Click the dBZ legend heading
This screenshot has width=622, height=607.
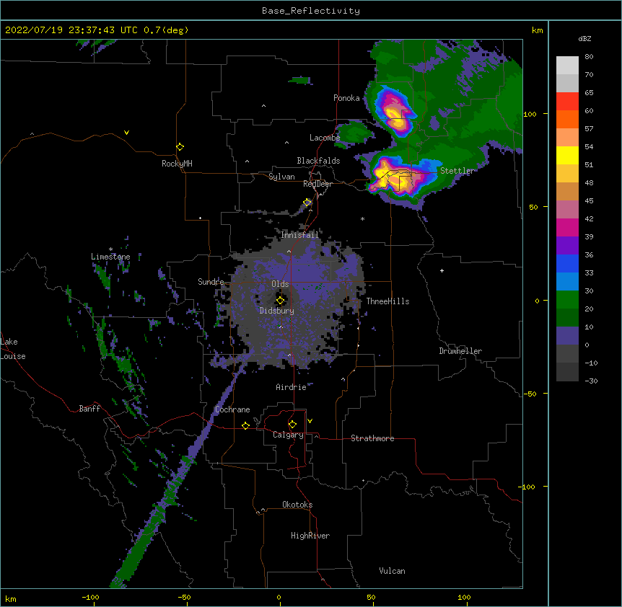point(584,38)
